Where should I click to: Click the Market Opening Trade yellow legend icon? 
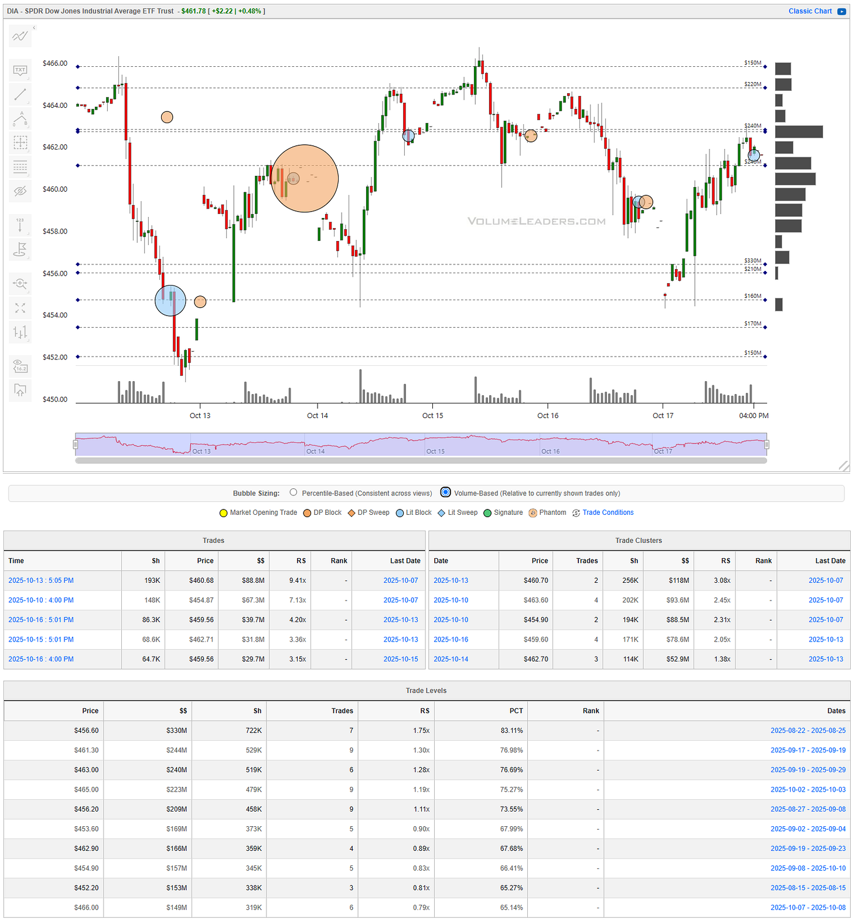point(223,513)
